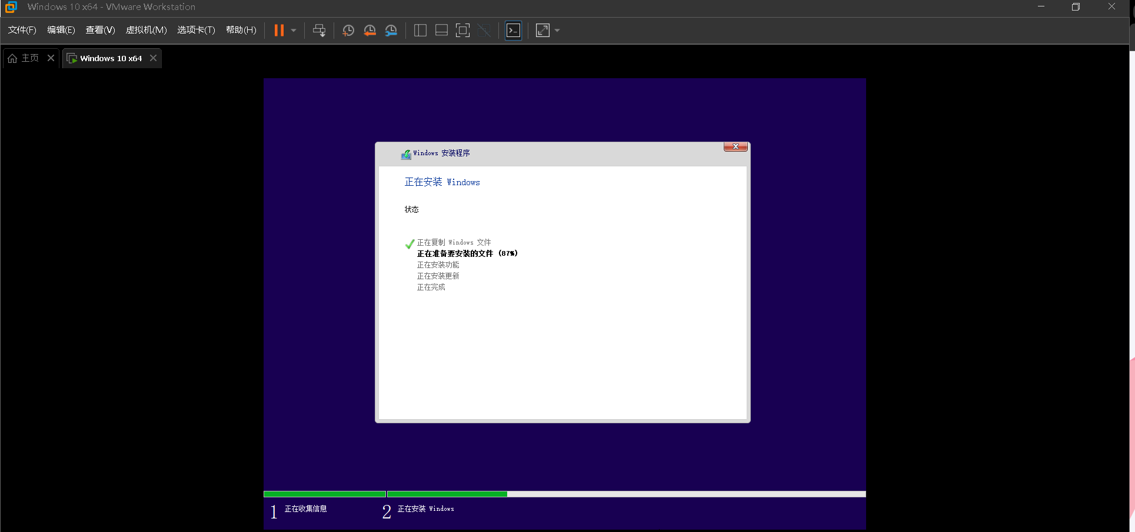This screenshot has width=1135, height=532.
Task: Click the 正在准备要安装的文件 (87%) step
Action: point(467,253)
